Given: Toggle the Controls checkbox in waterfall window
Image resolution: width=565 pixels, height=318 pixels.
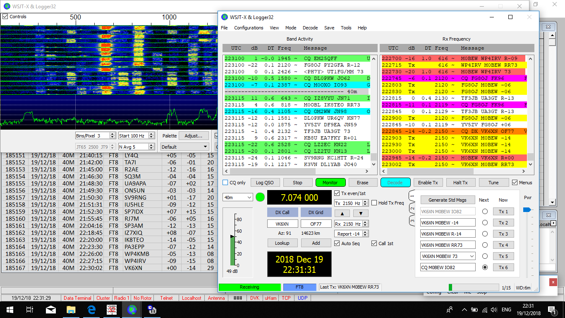Looking at the screenshot, I should 5,17.
